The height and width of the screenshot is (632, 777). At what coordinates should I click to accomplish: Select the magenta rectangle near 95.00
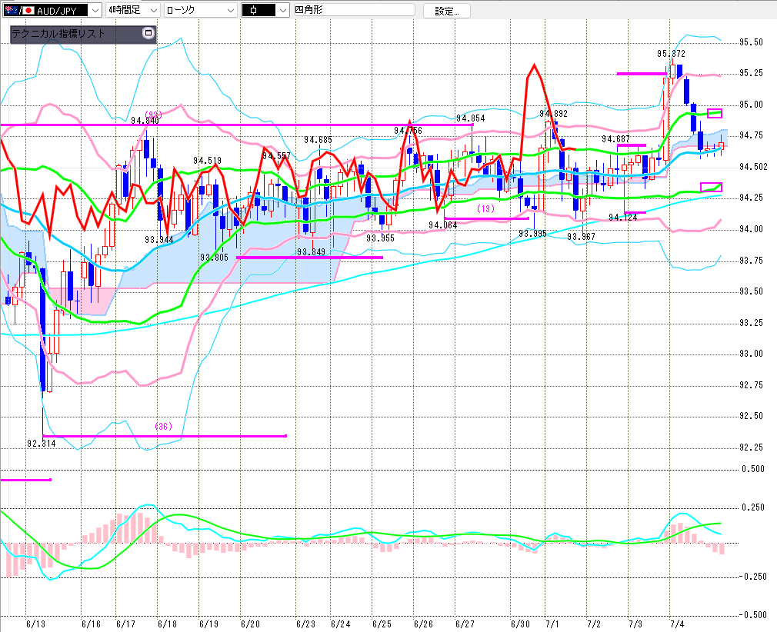(x=715, y=114)
